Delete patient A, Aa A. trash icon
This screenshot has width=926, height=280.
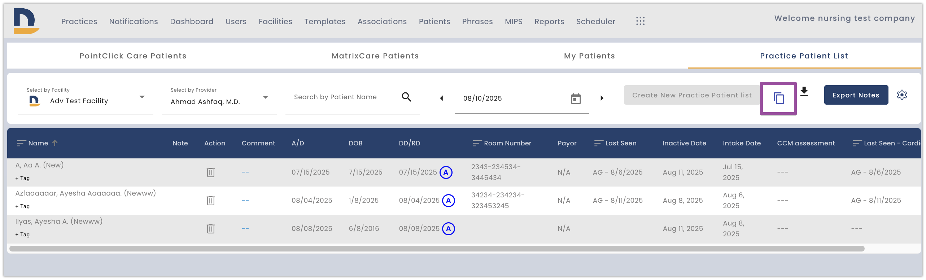pyautogui.click(x=211, y=172)
